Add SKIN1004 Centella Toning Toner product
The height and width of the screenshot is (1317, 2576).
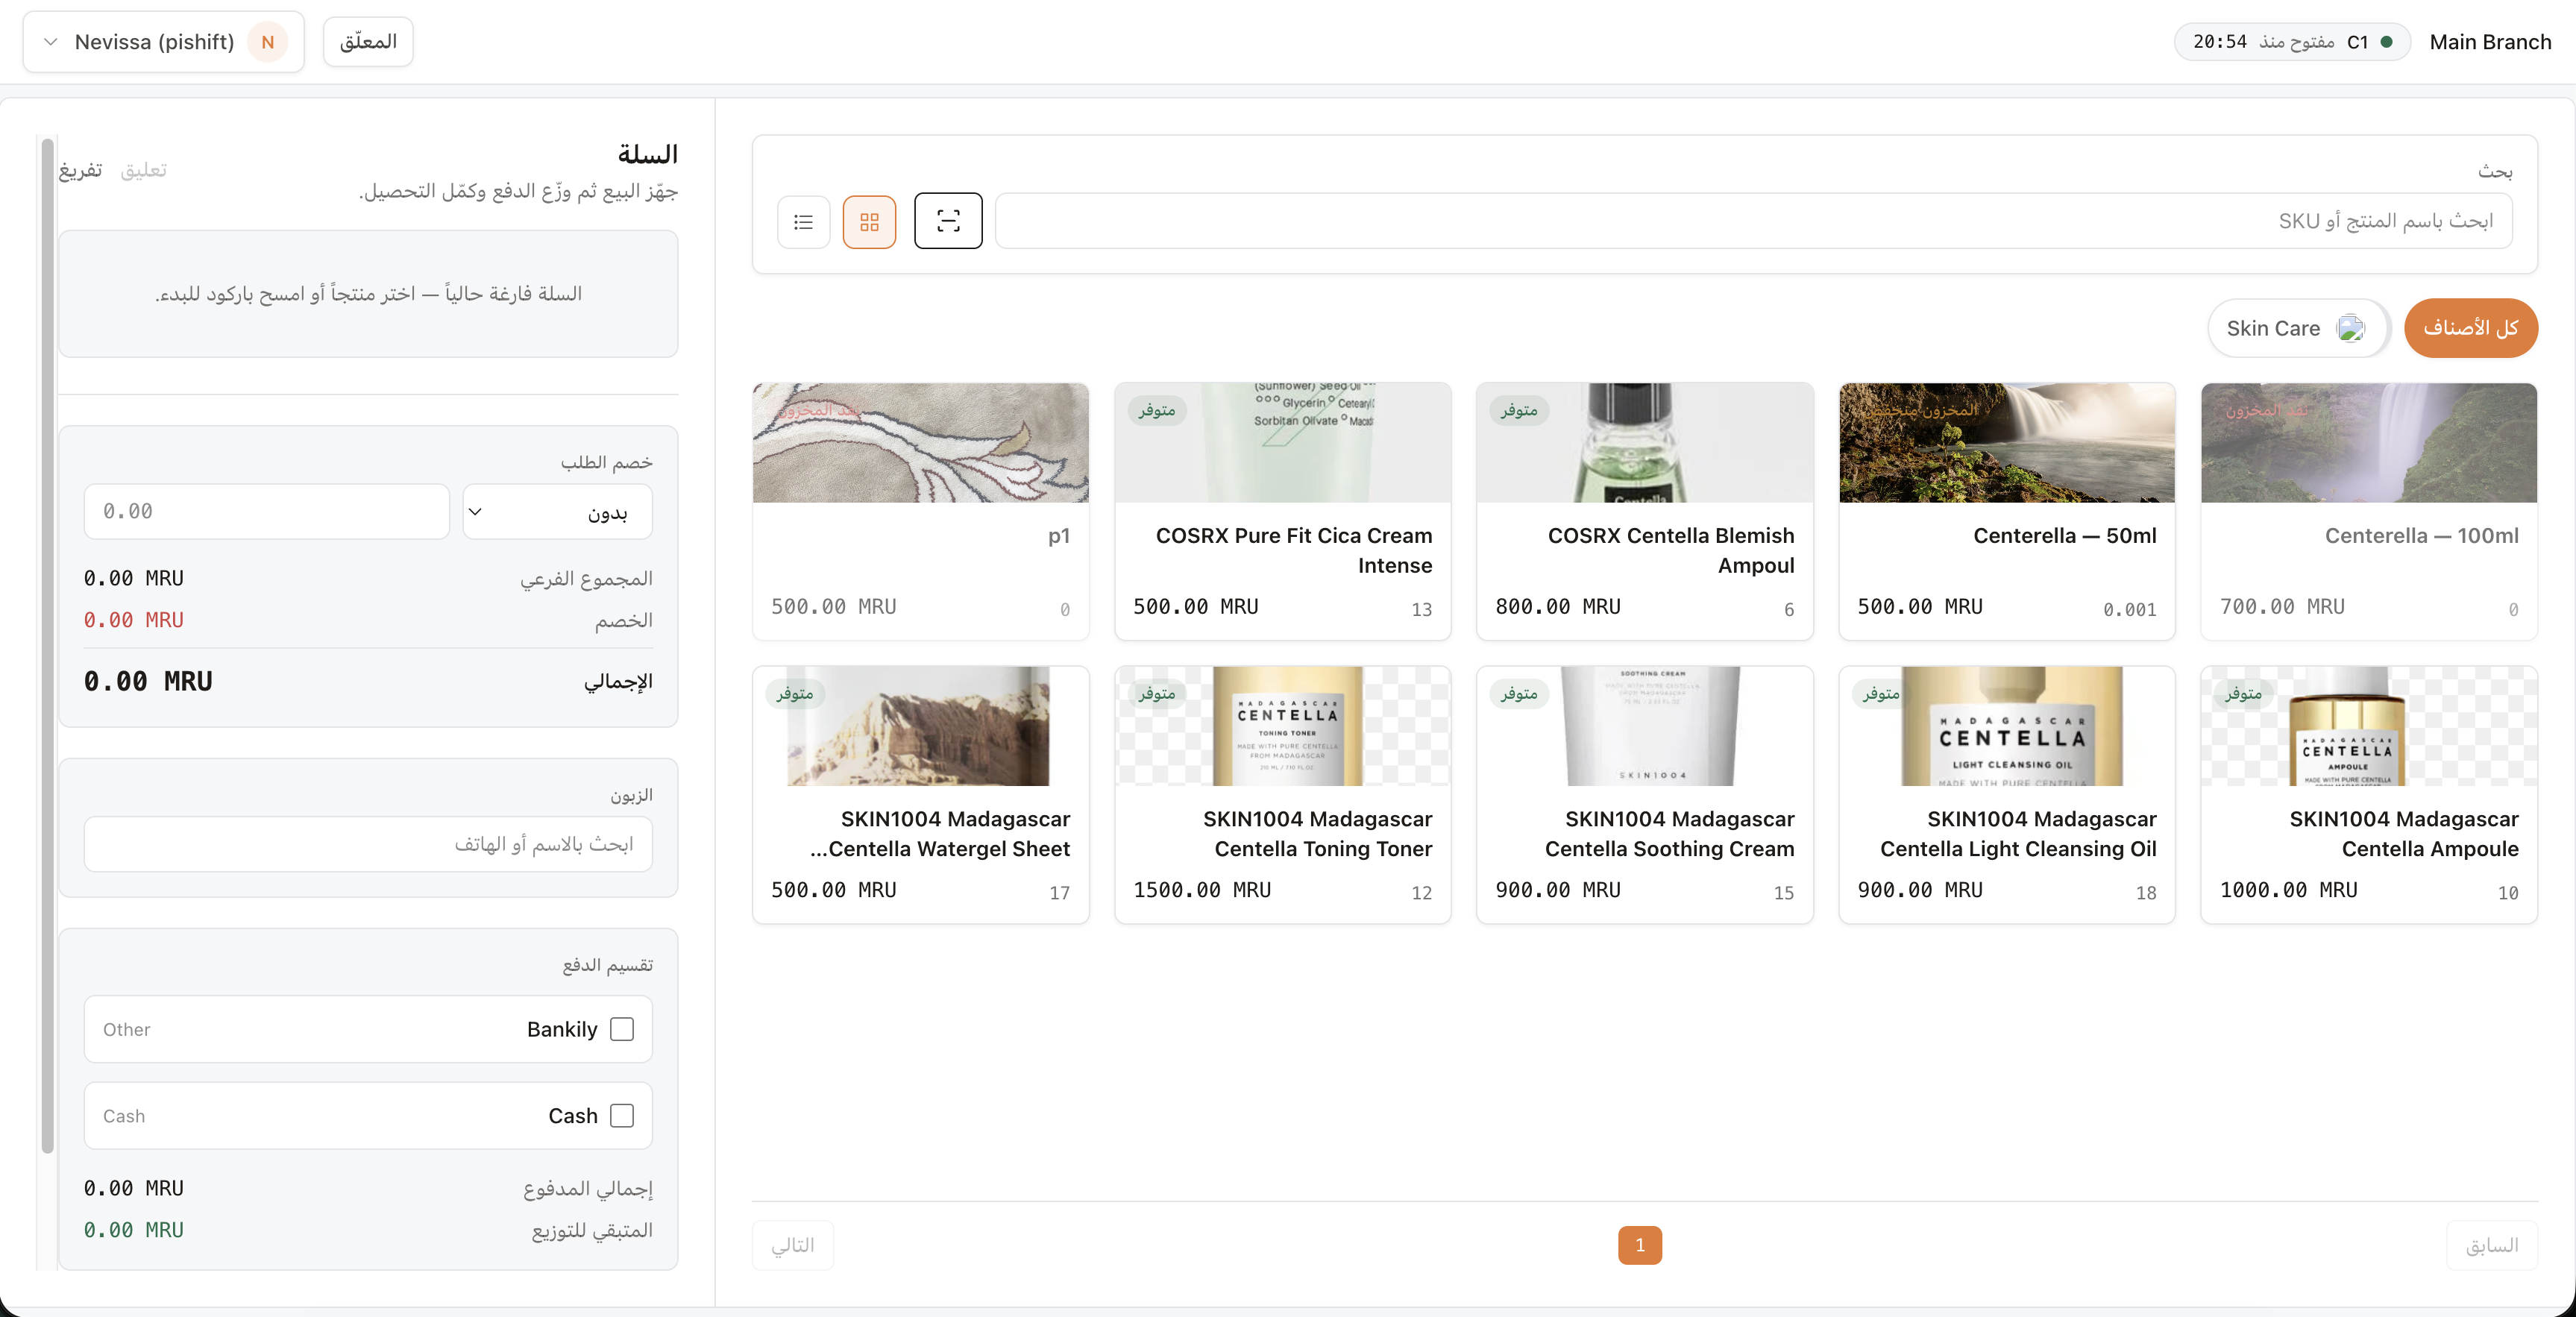(x=1282, y=794)
